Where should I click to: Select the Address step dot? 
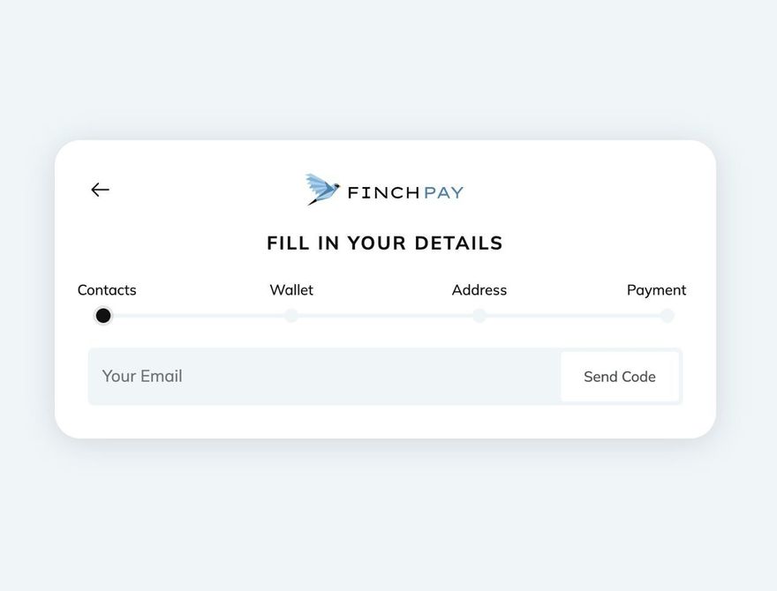[479, 316]
